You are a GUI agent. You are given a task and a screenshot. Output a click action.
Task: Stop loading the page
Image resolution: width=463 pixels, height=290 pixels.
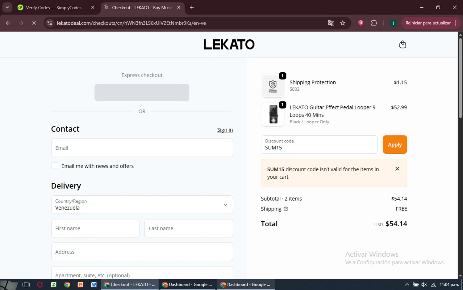34,23
